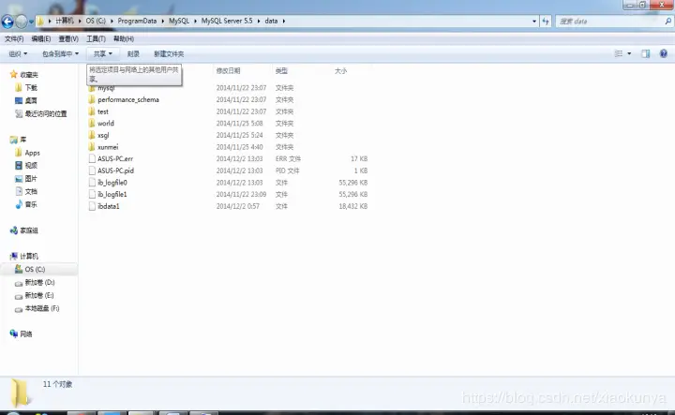Open the 图片 library
The image size is (675, 415).
[x=31, y=179]
